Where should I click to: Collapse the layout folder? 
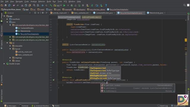coord(10,49)
